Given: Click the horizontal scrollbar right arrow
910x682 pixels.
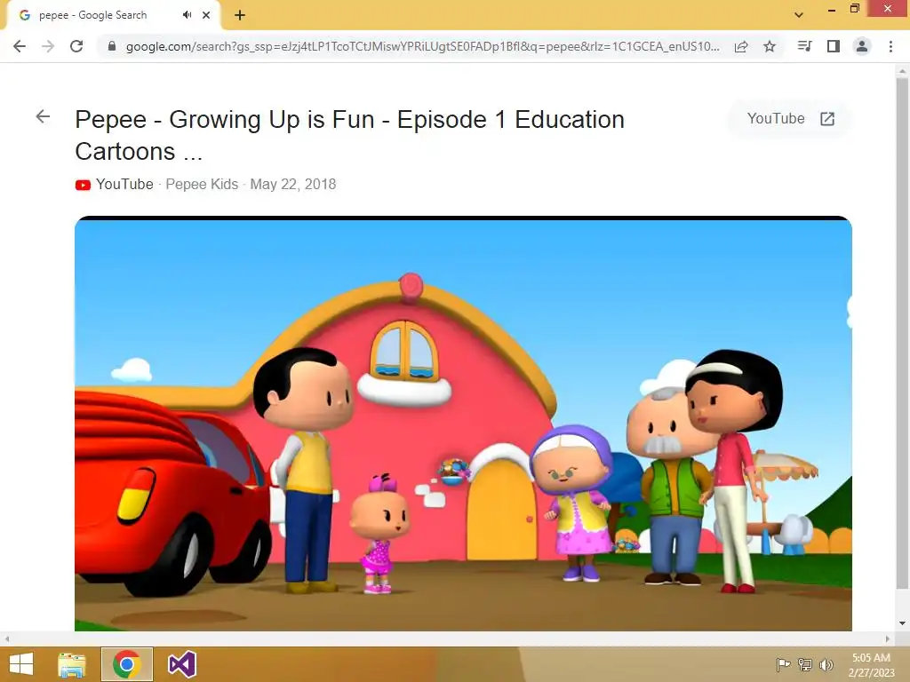Looking at the screenshot, I should coord(888,638).
